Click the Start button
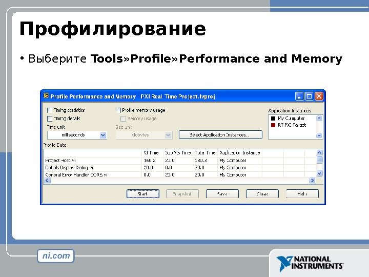Viewport: 369px width, 277px height. coord(143,194)
